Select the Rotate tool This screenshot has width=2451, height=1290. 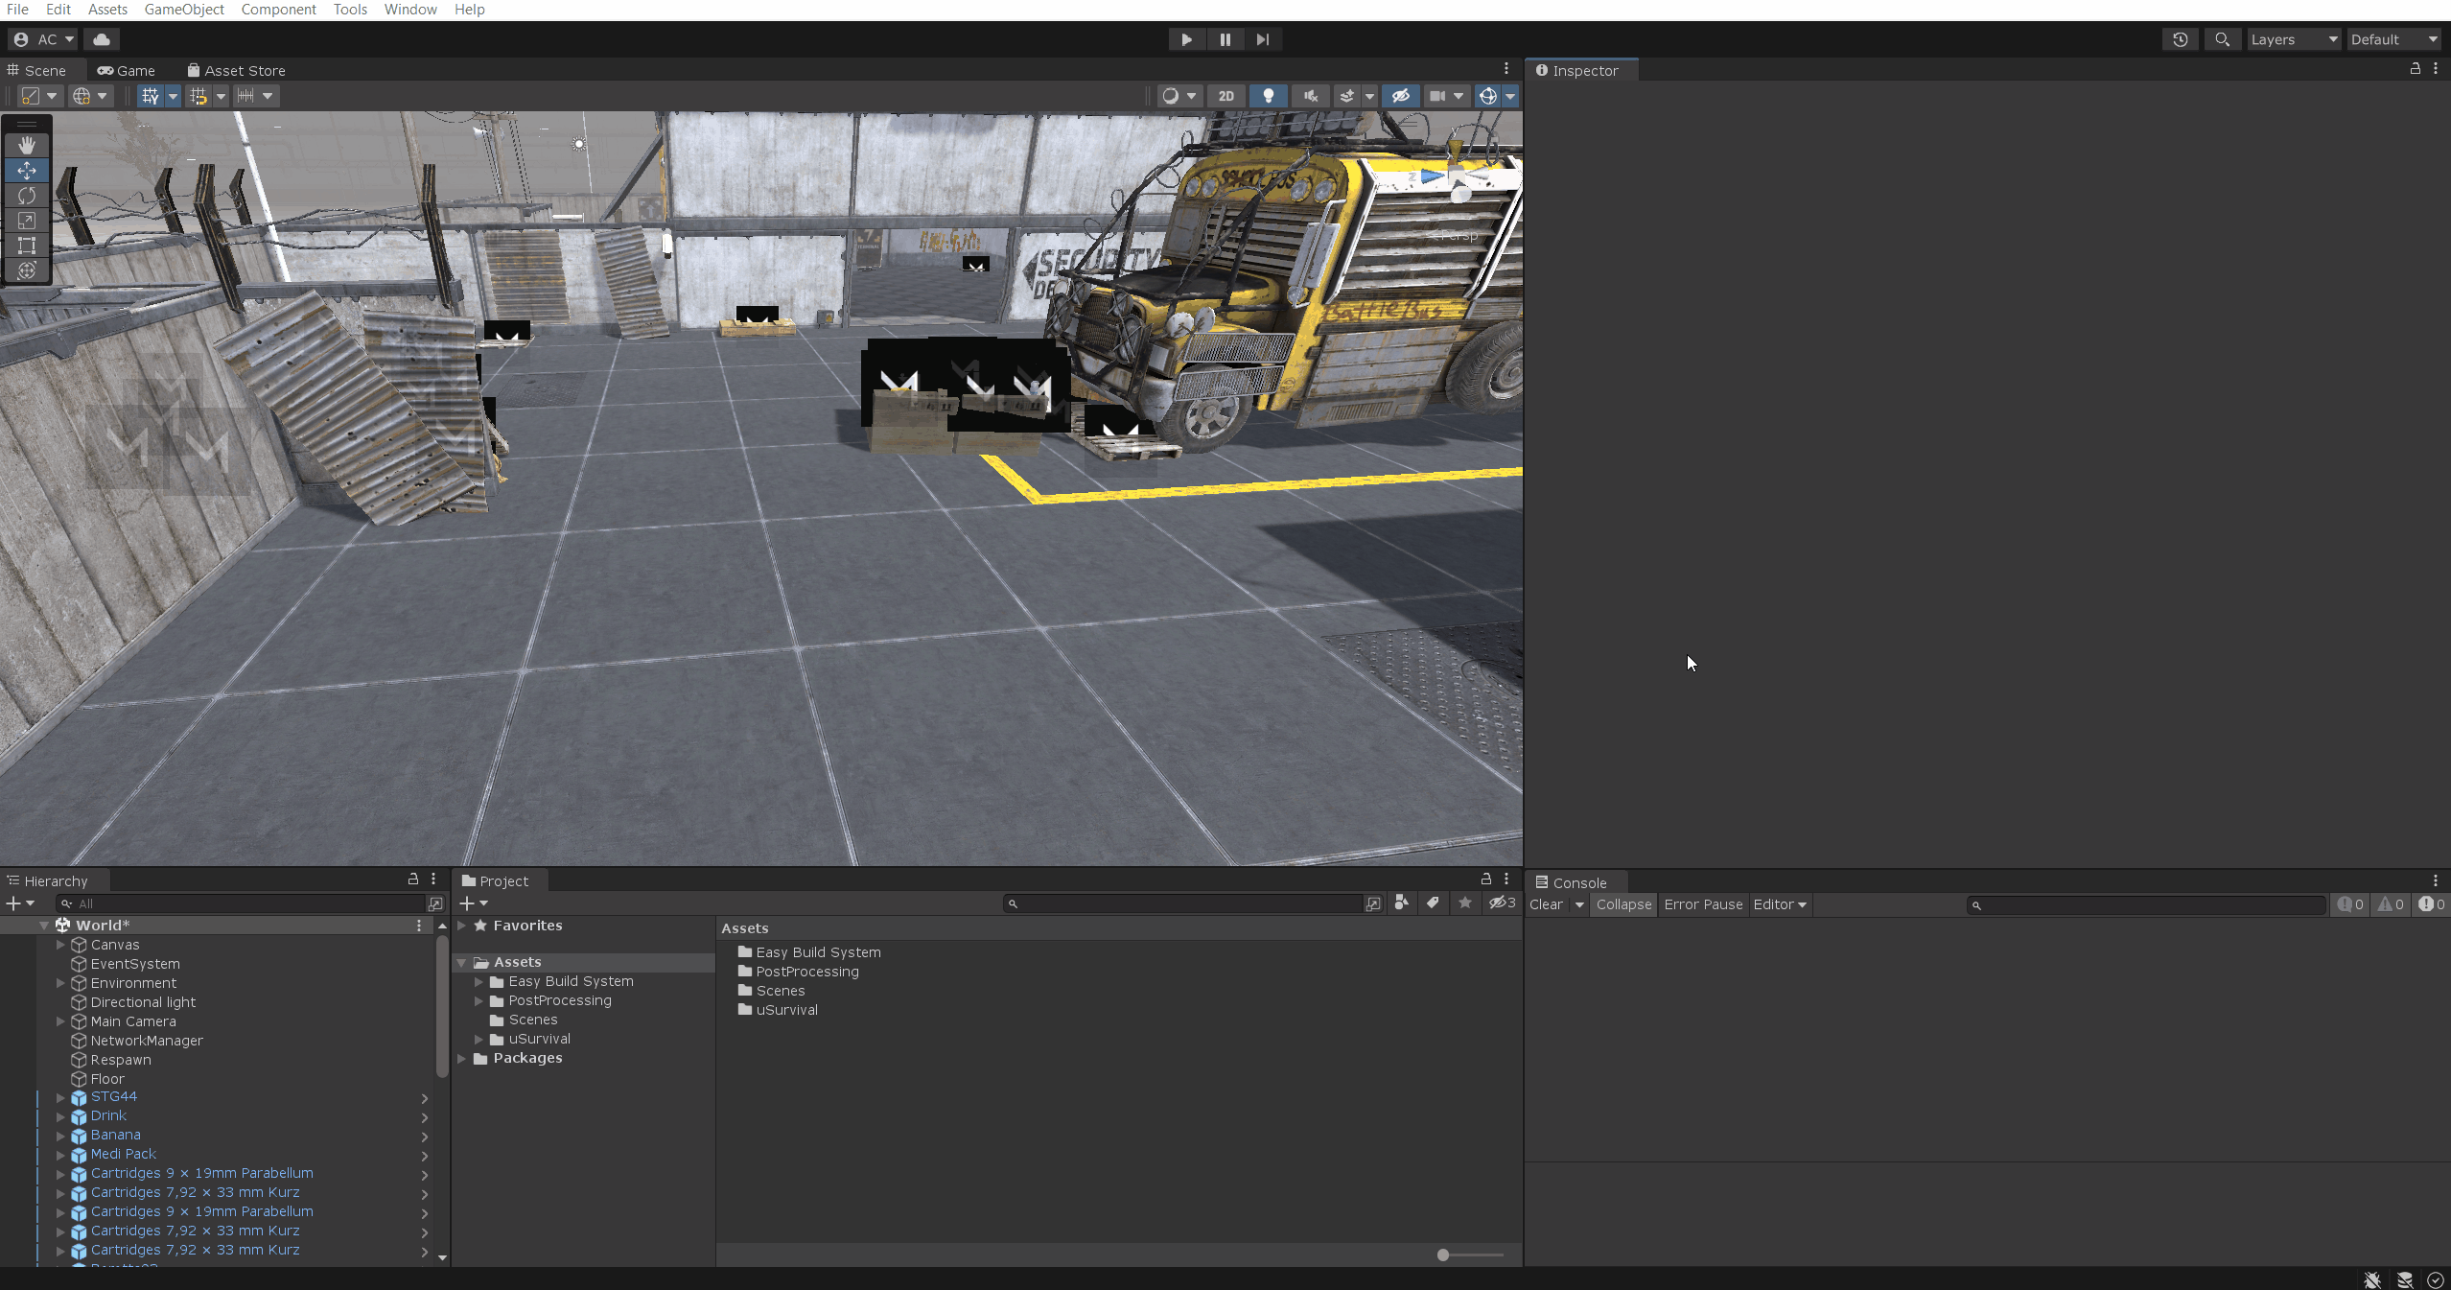pyautogui.click(x=27, y=196)
